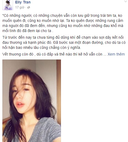The width and height of the screenshot is (128, 142).
Task: Open the downward chevron above the post text
Action: pos(126,1)
